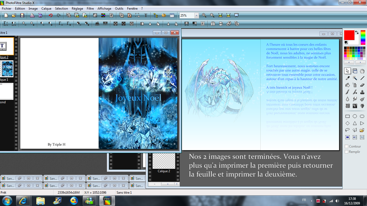This screenshot has width=367, height=206.
Task: Increase brightness with sun plus icon
Action: [x=32, y=24]
